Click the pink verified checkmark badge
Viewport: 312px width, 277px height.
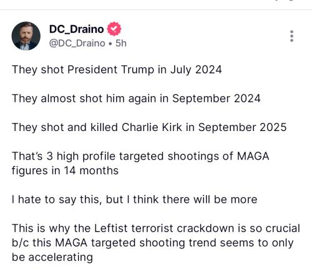[114, 29]
